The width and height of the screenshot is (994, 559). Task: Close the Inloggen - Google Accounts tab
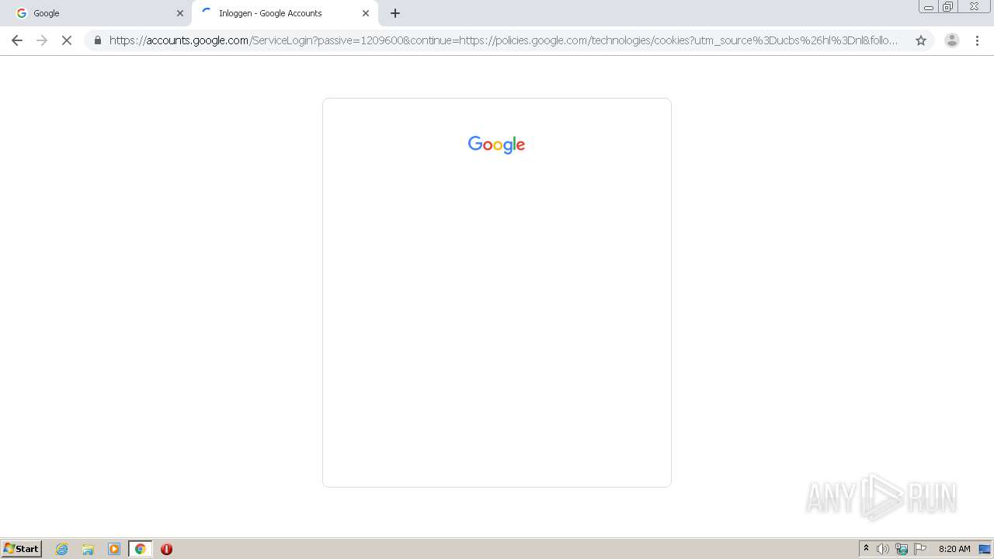coord(366,13)
